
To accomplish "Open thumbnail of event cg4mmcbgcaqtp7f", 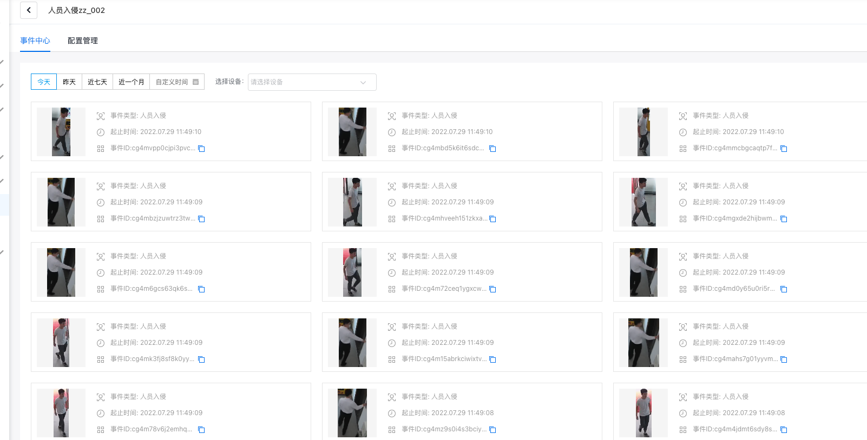I will click(643, 132).
